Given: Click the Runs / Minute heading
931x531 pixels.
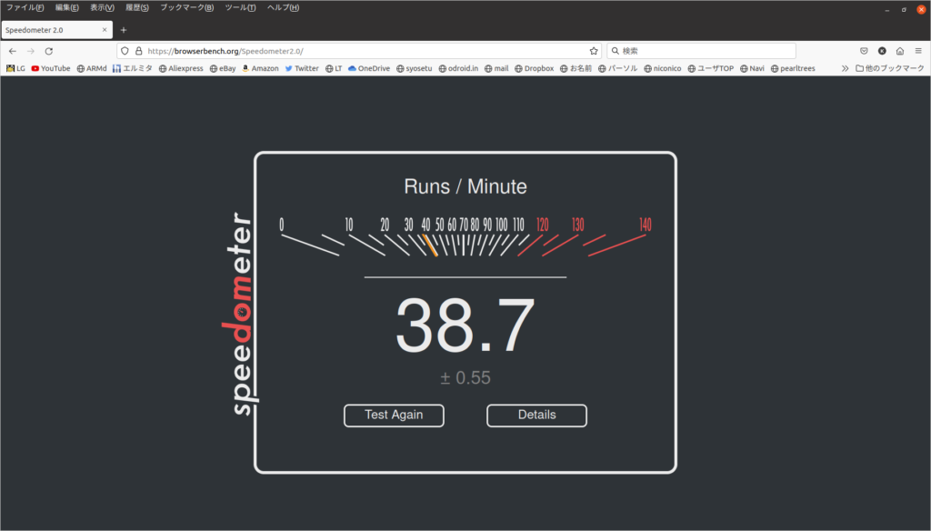Looking at the screenshot, I should coord(465,186).
